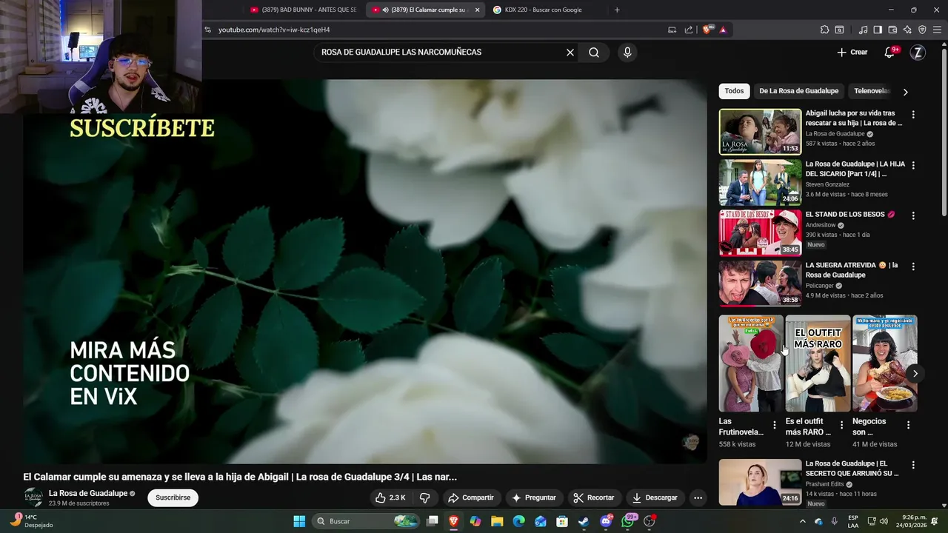Open options for EL STAND DE LOS BESOS
The image size is (948, 533).
click(x=913, y=215)
